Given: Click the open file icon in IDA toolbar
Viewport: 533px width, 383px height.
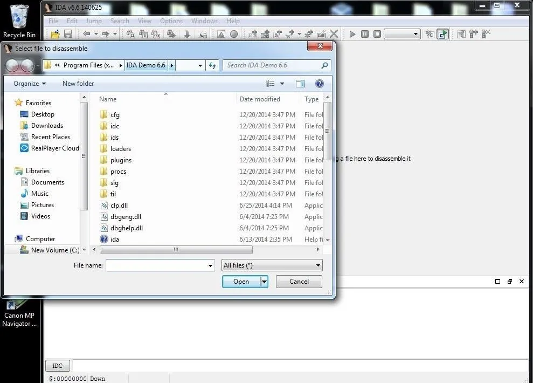Looking at the screenshot, I should tap(55, 34).
